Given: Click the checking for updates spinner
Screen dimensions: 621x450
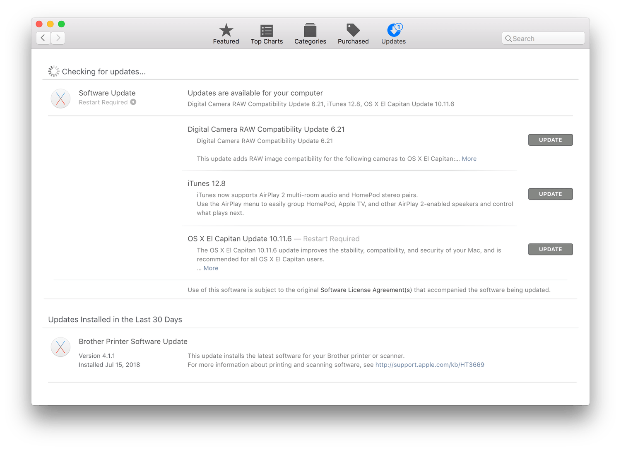Looking at the screenshot, I should [53, 71].
